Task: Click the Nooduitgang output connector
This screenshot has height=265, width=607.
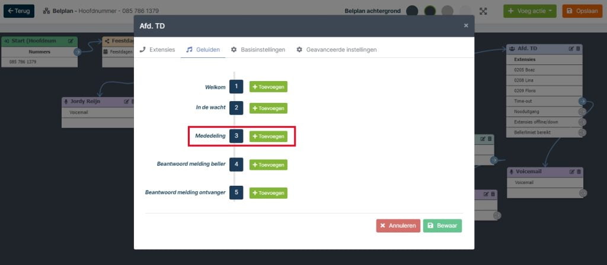Action: pos(582,112)
